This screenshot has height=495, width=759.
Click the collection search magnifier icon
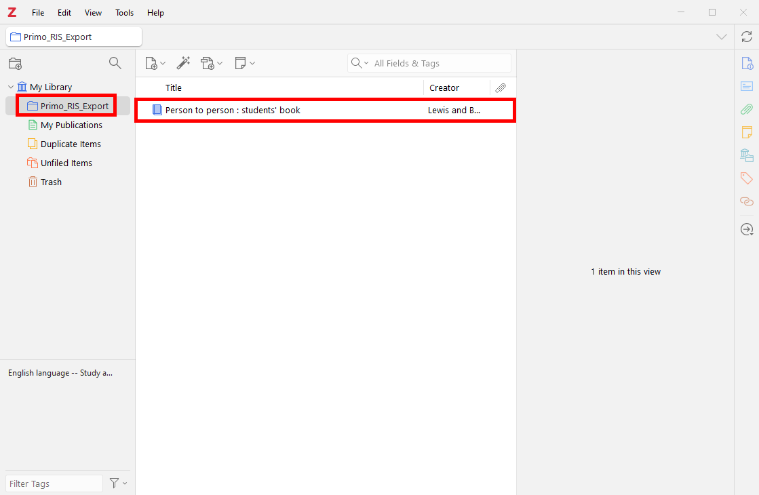point(115,63)
